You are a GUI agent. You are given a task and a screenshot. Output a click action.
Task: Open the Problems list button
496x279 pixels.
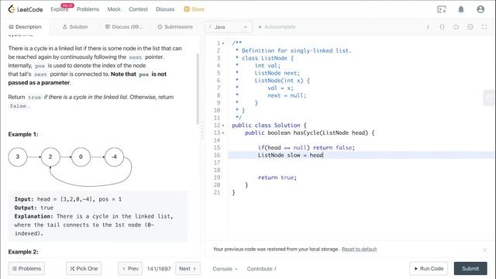tap(26, 269)
